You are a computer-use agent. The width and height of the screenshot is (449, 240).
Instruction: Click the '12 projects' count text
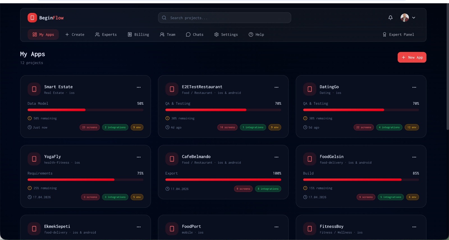coord(31,63)
